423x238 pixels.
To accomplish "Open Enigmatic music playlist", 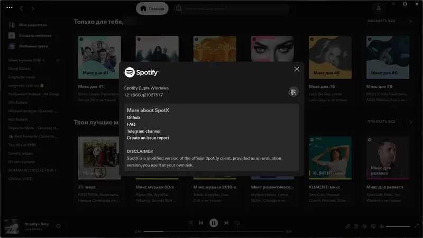I will 22,77.
